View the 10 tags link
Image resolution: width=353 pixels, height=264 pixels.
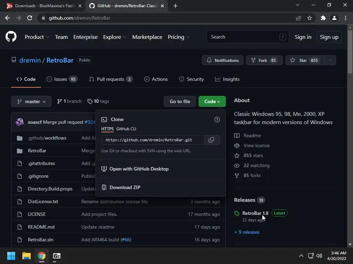click(98, 101)
